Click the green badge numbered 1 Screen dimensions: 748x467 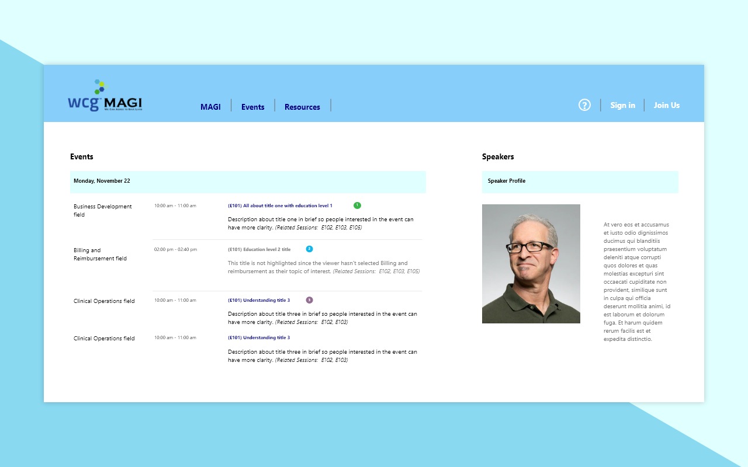[x=357, y=205]
